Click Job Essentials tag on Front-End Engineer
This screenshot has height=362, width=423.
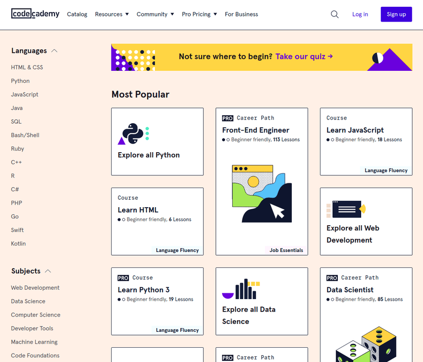pos(286,250)
